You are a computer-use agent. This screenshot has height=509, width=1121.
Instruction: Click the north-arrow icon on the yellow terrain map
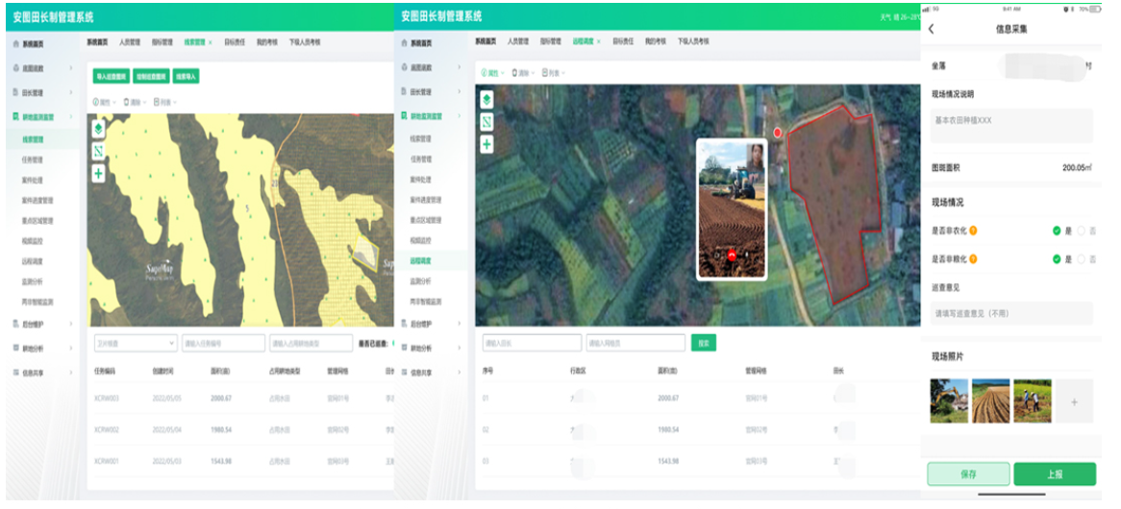[98, 152]
